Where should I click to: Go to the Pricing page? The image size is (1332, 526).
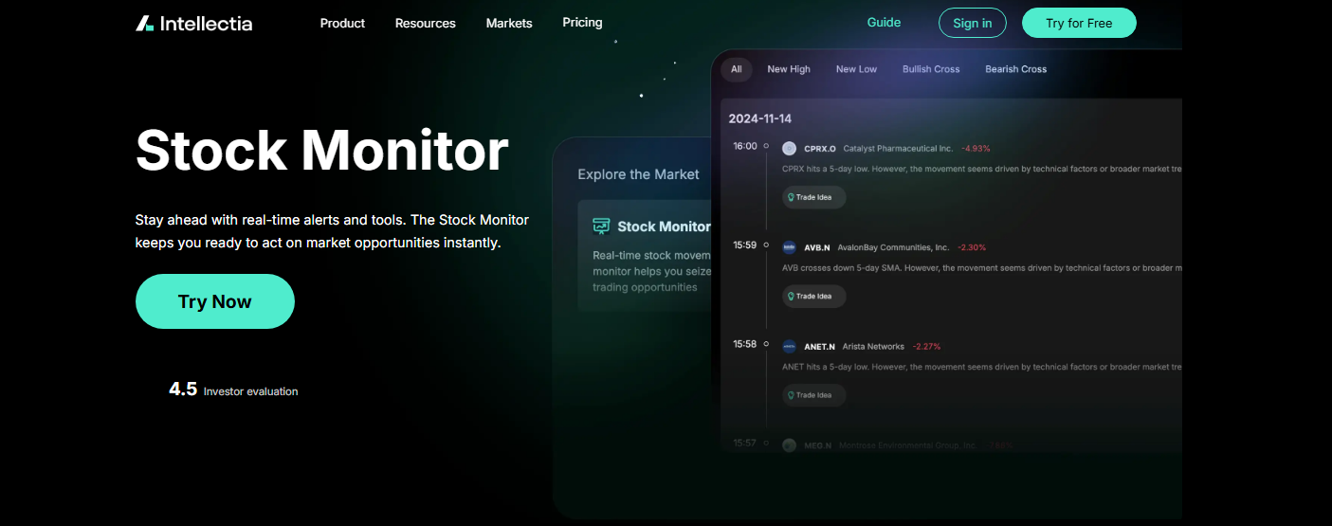tap(582, 22)
